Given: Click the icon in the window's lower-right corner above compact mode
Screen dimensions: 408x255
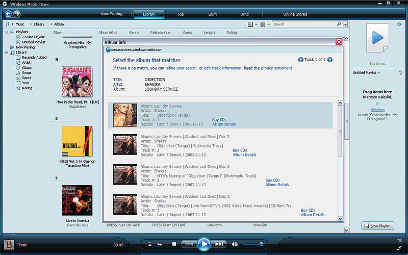Looking at the screenshot, I should tap(399, 241).
